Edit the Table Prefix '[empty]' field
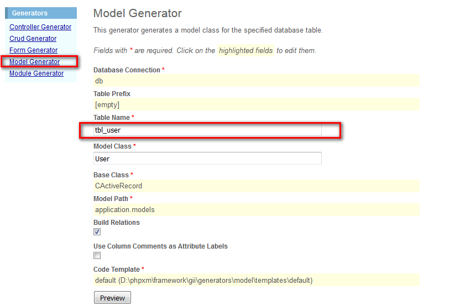 click(x=256, y=104)
